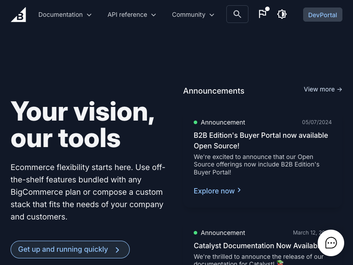
Task: Toggle the light/dark theme icon
Action: 282,14
